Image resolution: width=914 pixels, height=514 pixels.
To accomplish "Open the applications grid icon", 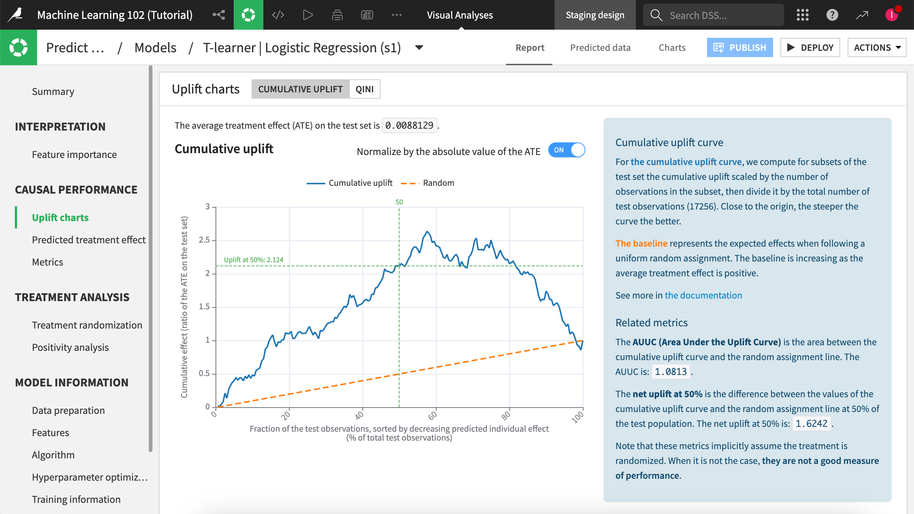I will point(802,15).
